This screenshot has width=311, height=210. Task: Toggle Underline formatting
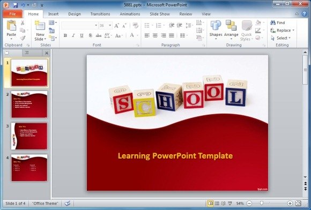point(82,35)
